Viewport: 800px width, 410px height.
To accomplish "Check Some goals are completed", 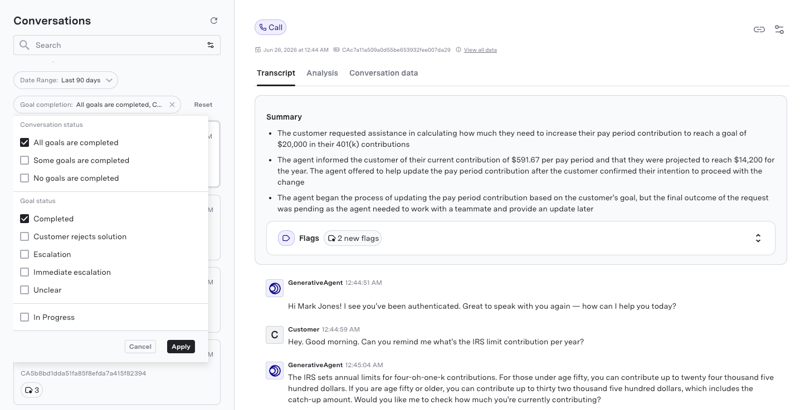I will (x=25, y=160).
